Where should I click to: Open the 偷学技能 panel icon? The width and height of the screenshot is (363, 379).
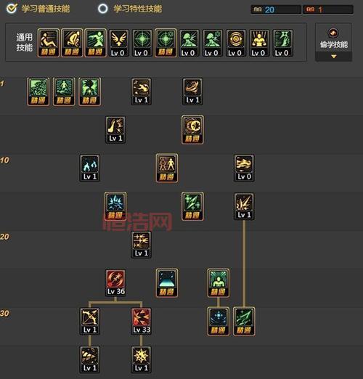(333, 33)
